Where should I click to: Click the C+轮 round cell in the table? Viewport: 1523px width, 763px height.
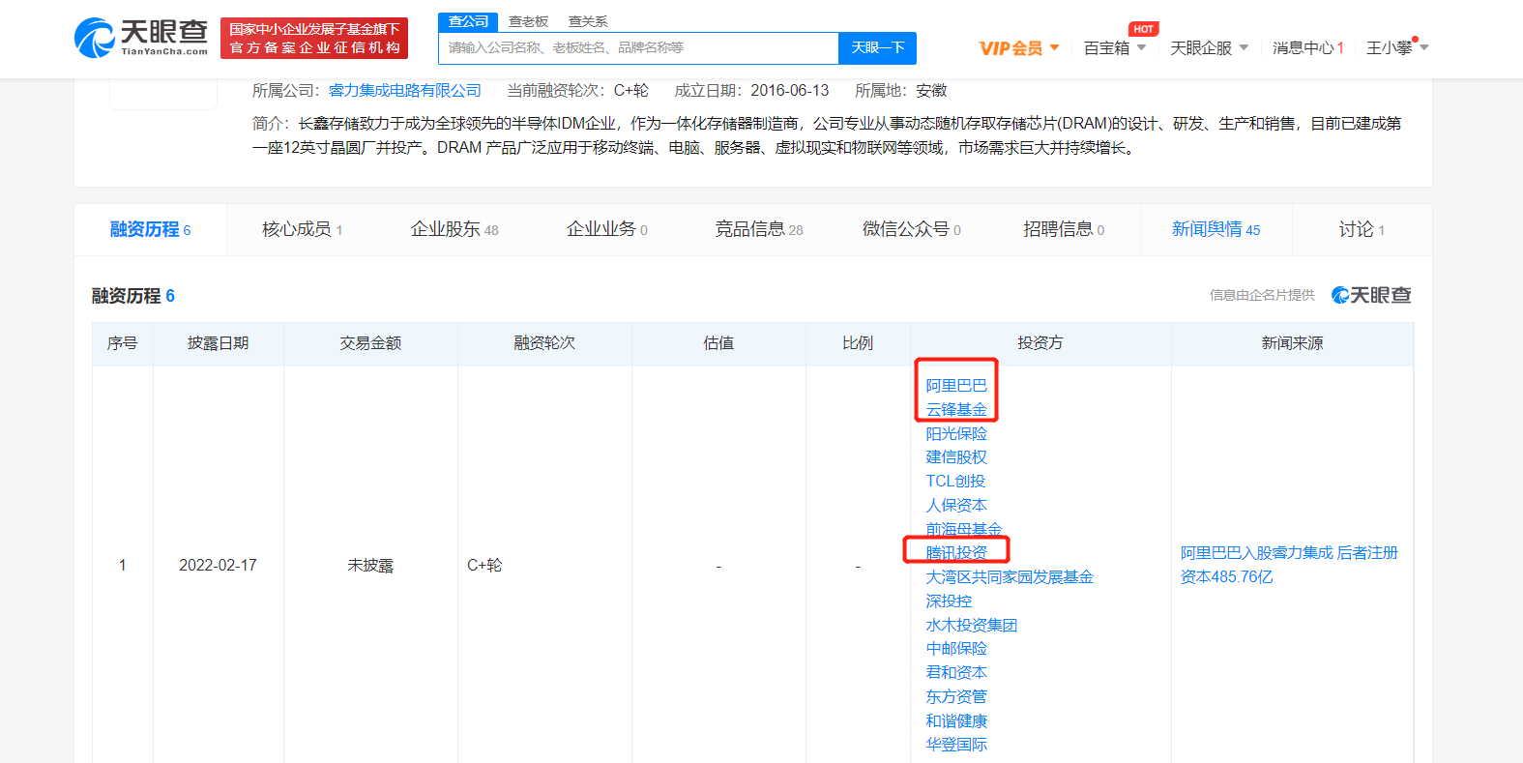tap(484, 565)
